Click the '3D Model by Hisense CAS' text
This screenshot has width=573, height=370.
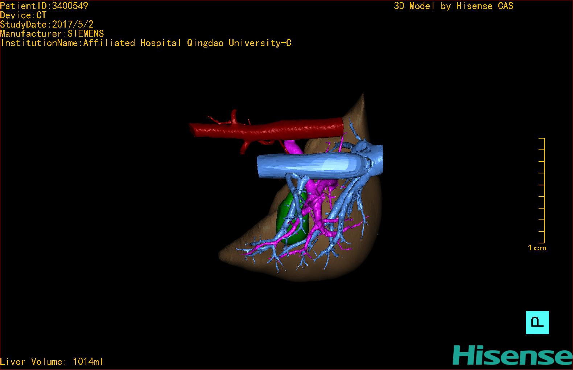(454, 6)
